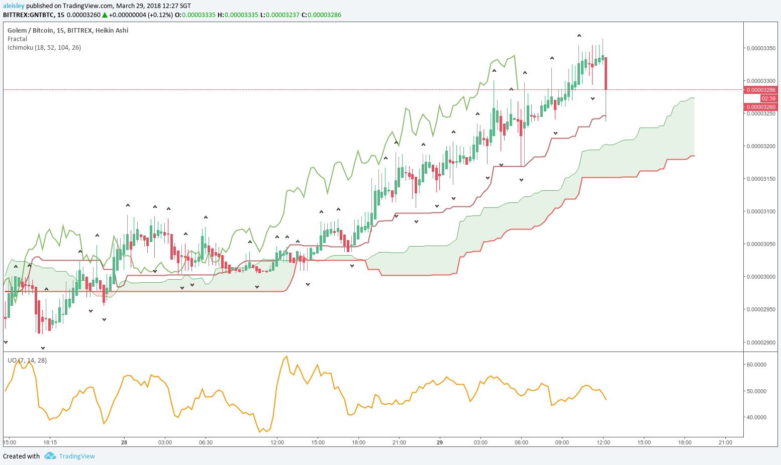
Task: Click the 0.00003000 price axis label
Action: coord(761,277)
